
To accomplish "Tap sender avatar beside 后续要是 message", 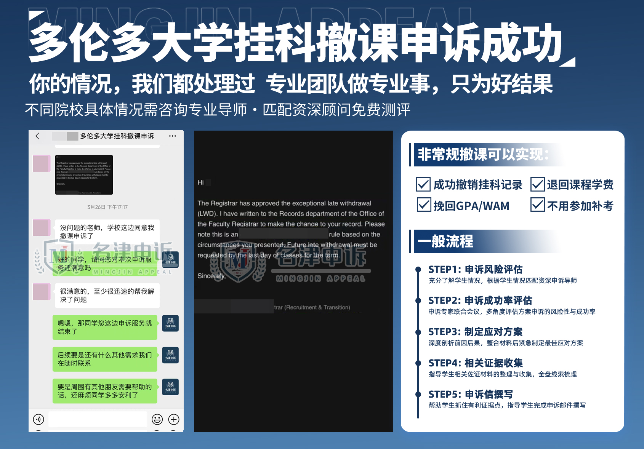I will (x=170, y=355).
